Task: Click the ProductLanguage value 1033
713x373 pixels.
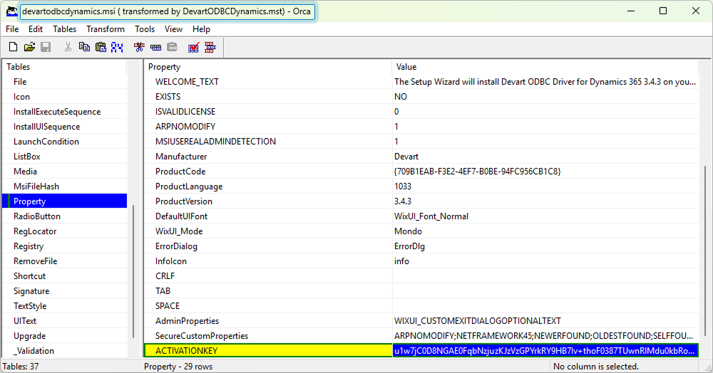Action: pos(545,186)
